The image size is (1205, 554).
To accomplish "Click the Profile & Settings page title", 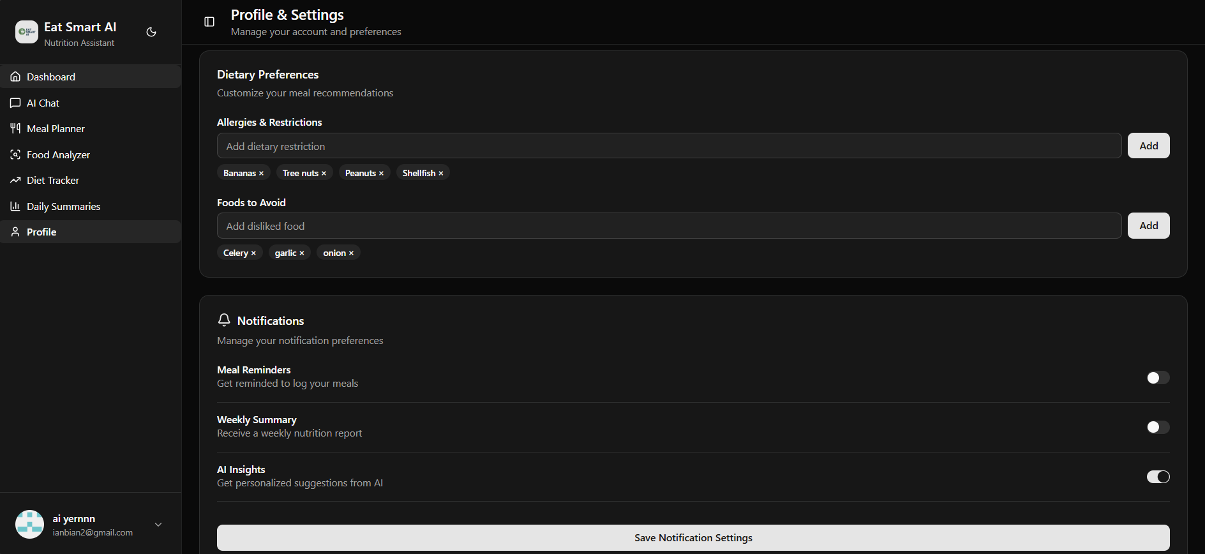I will pos(287,15).
